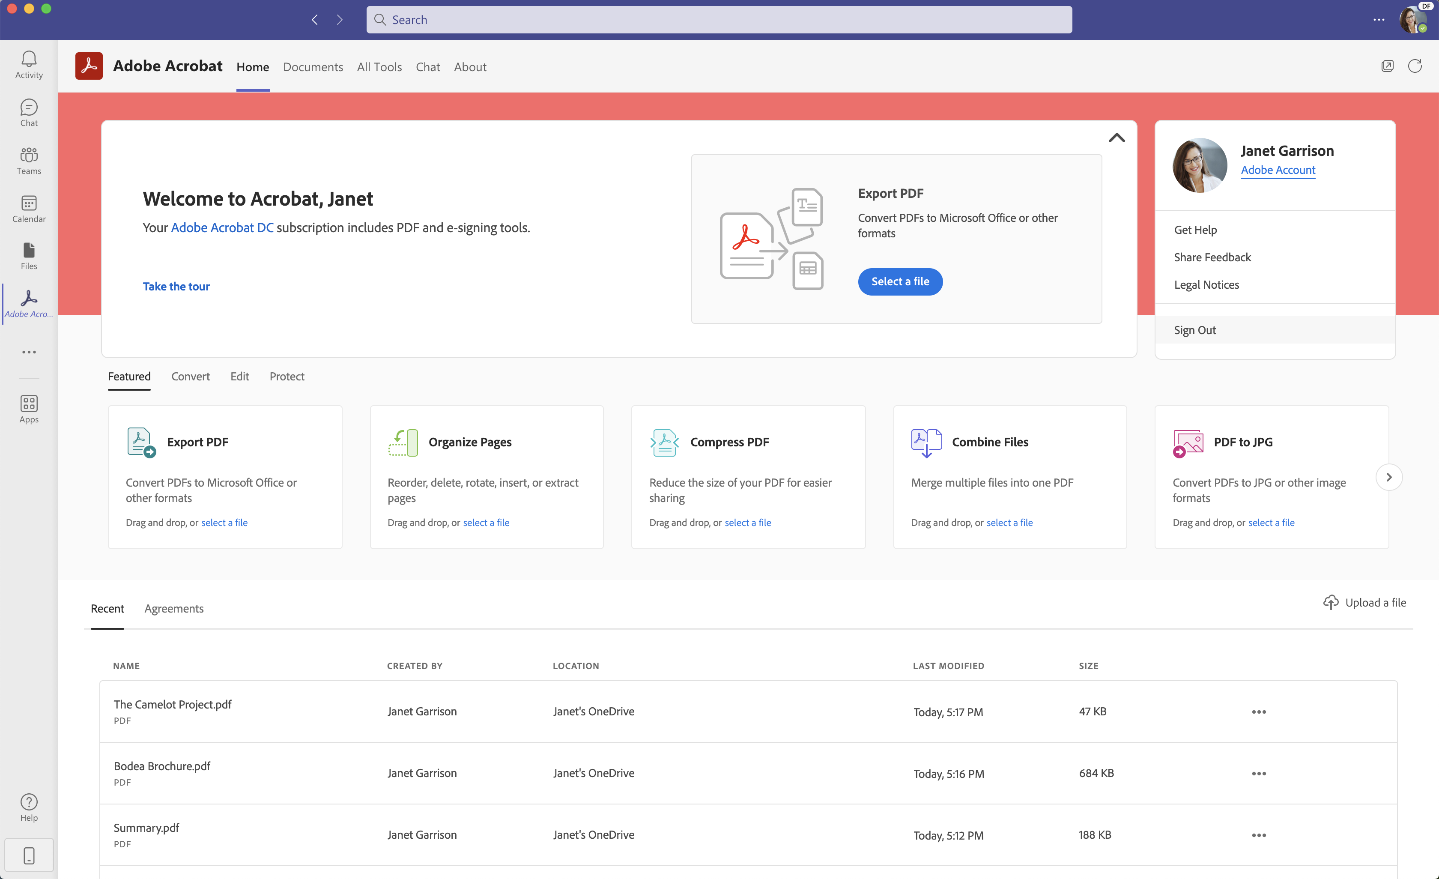This screenshot has height=879, width=1439.
Task: Open the Activity feed
Action: (x=29, y=64)
